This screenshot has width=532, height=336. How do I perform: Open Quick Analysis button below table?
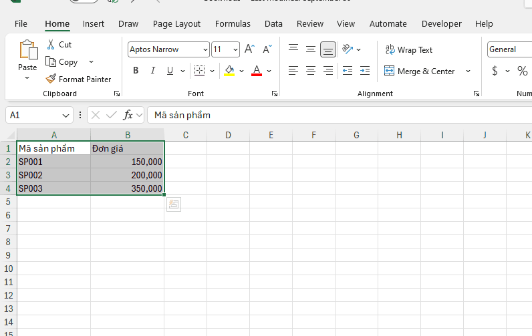pos(174,204)
